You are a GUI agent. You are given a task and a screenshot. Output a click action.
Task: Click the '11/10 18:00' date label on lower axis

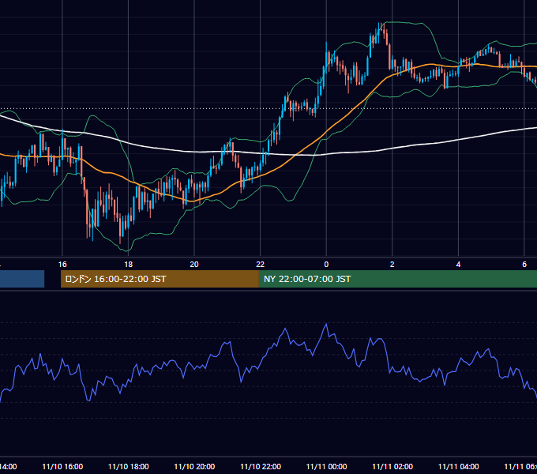(129, 467)
